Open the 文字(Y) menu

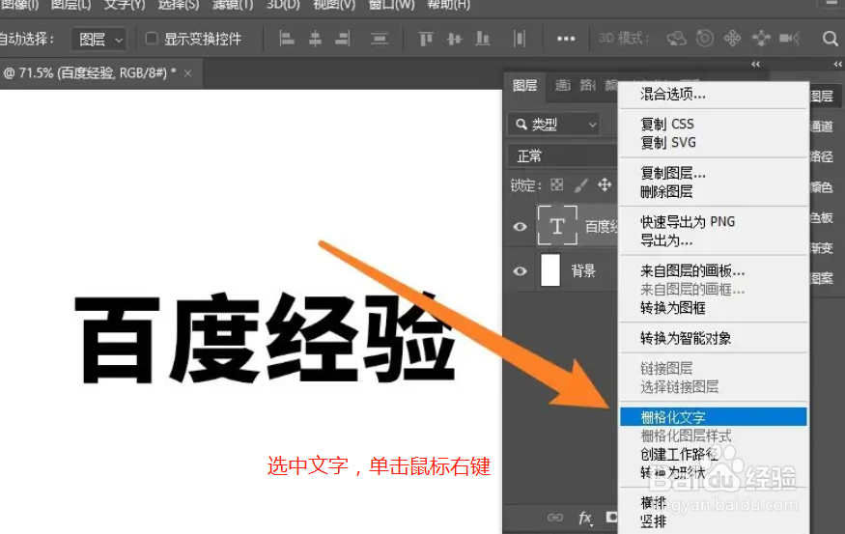click(125, 5)
